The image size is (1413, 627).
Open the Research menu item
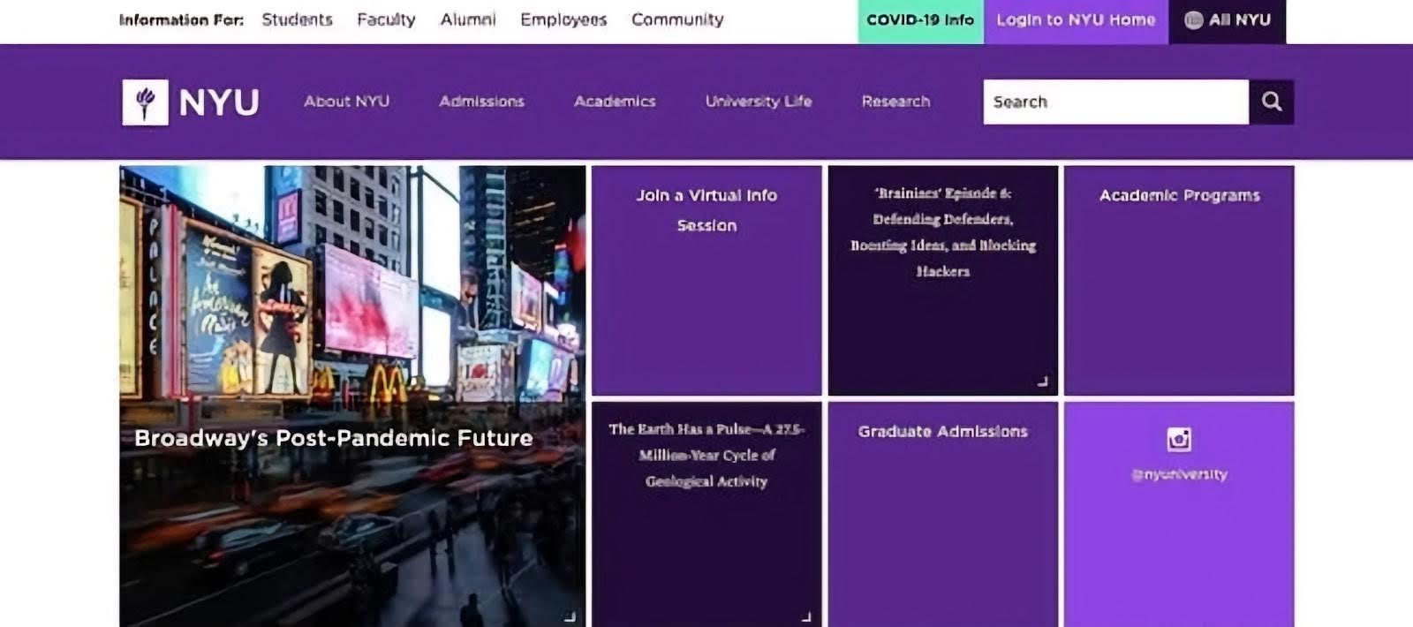895,102
